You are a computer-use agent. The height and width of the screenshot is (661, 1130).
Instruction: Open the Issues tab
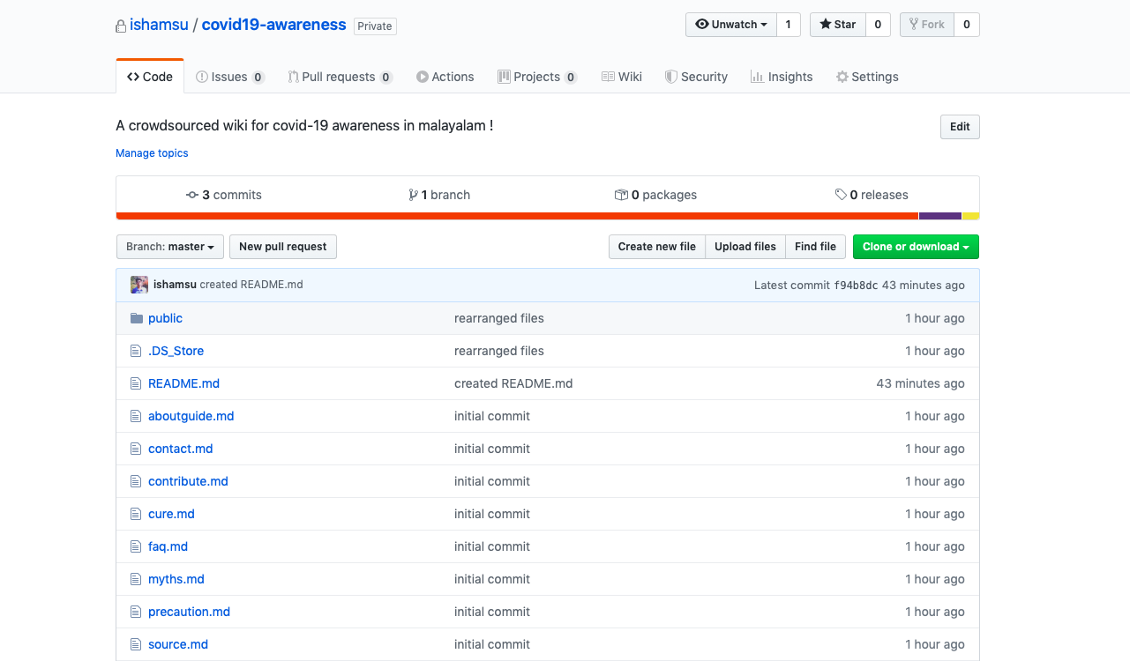tap(230, 77)
